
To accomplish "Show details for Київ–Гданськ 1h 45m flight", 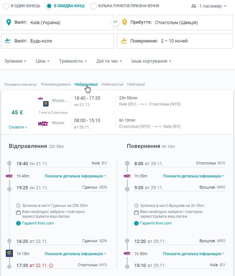I will [76, 176].
